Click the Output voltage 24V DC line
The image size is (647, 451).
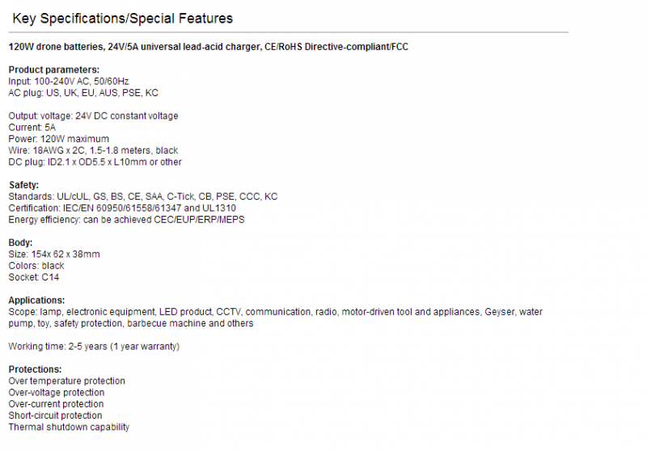pyautogui.click(x=93, y=116)
